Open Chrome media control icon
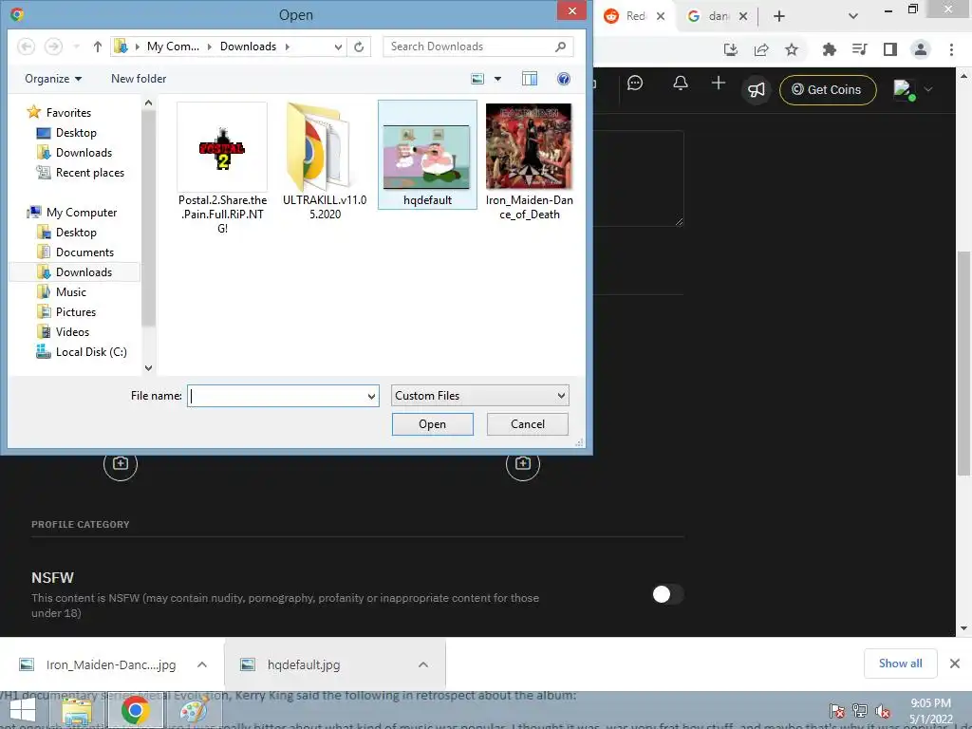This screenshot has width=972, height=729. pyautogui.click(x=860, y=49)
